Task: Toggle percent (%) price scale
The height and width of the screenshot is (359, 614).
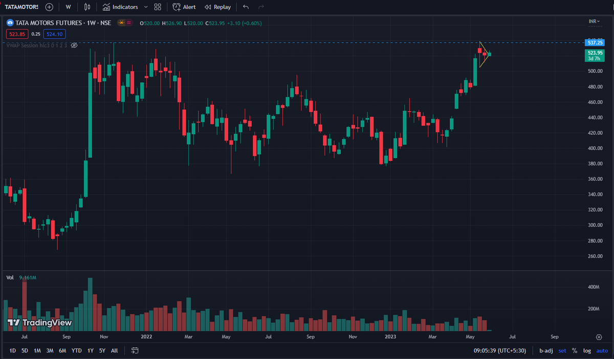Action: [575, 351]
